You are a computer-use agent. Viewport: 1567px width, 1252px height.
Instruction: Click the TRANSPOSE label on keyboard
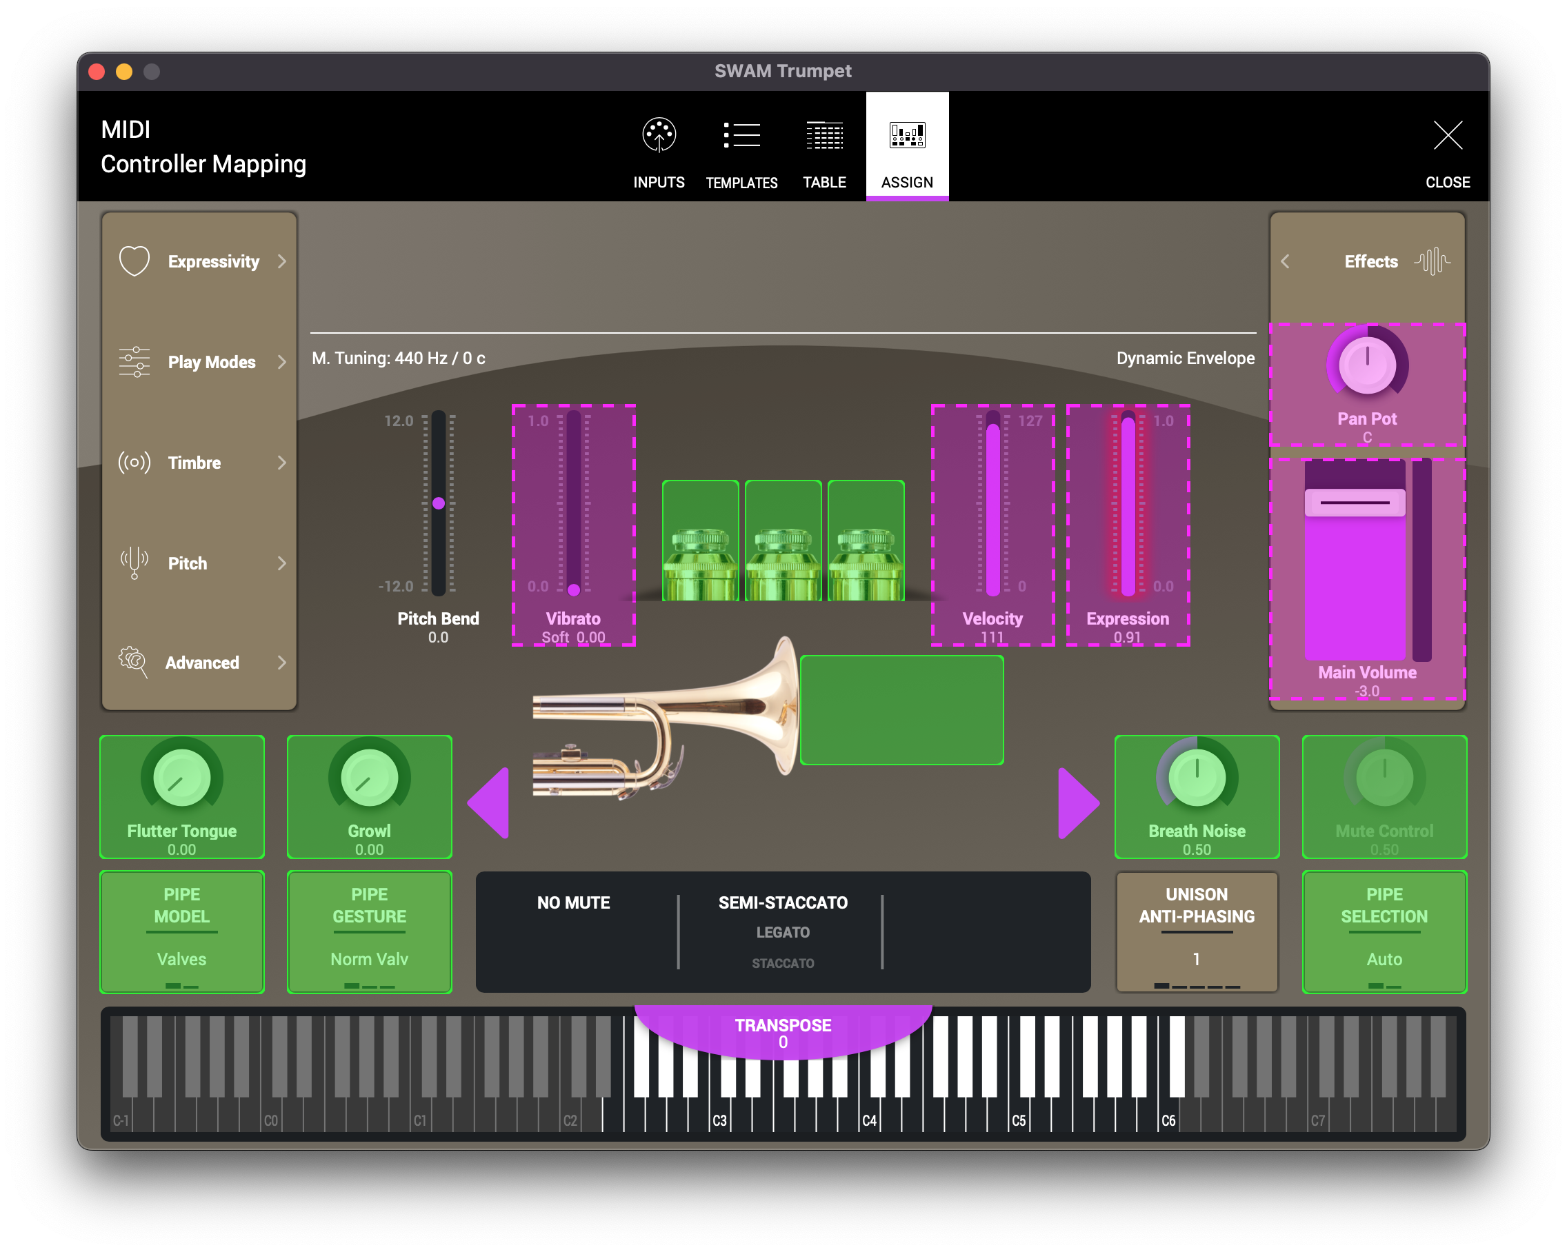pyautogui.click(x=783, y=1026)
